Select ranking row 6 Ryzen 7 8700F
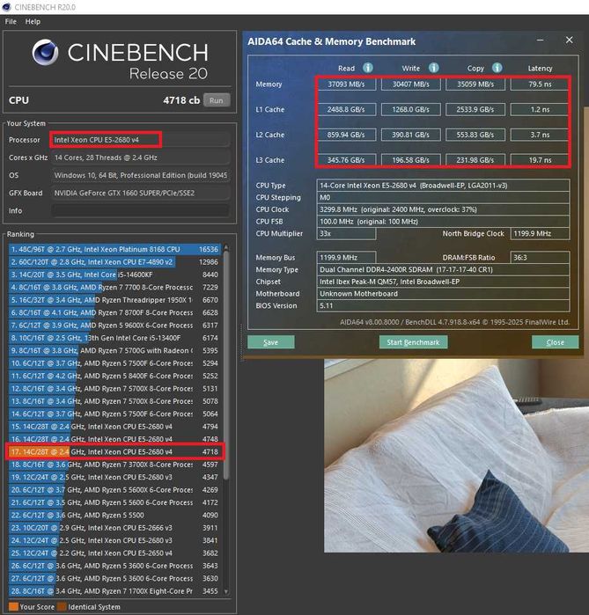The width and height of the screenshot is (589, 615). pos(114,312)
